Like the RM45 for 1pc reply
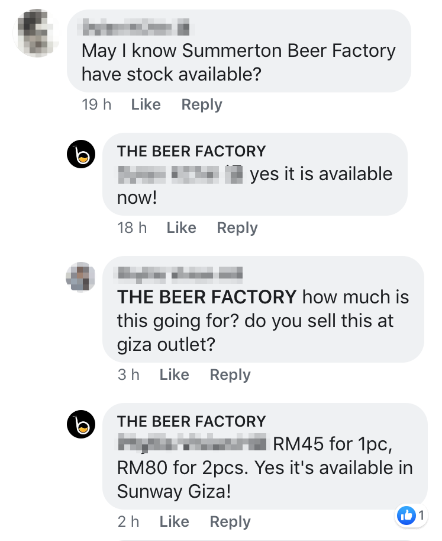The height and width of the screenshot is (541, 442). point(174,522)
